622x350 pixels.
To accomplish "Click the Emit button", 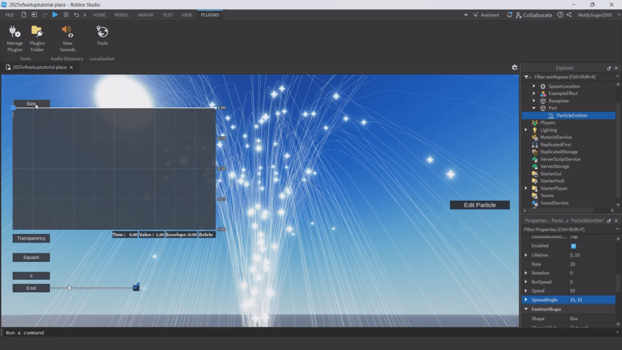I will 32,288.
